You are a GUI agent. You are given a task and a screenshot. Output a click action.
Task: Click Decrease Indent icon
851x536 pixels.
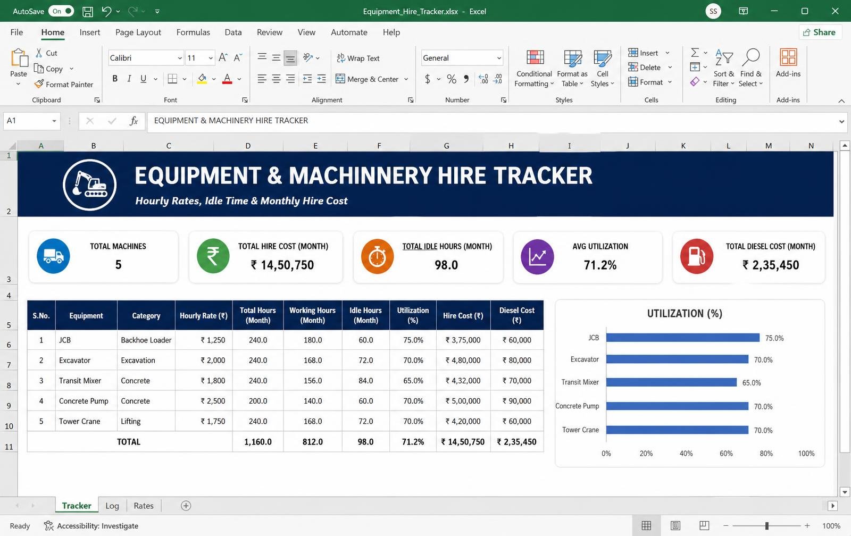(x=307, y=79)
